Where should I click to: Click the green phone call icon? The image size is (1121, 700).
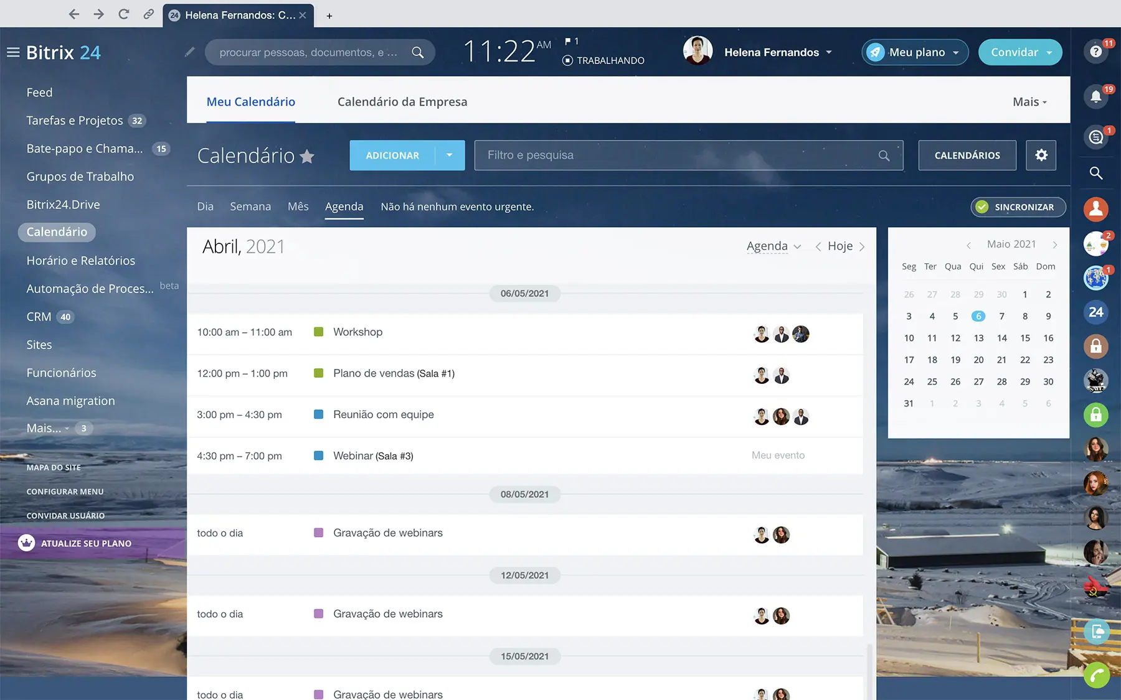point(1096,674)
